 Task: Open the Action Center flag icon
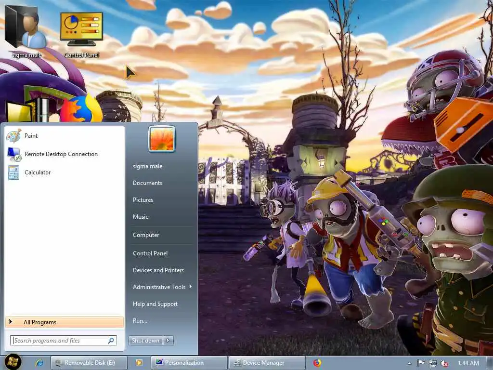[x=421, y=363]
